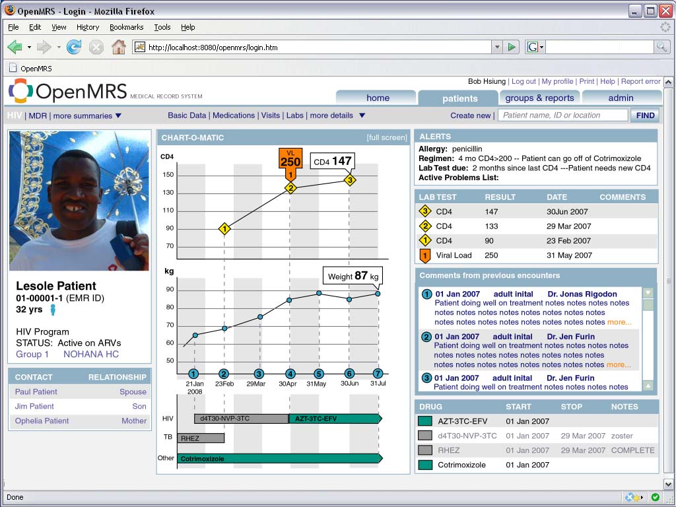Switch to the groups & reports tab
This screenshot has width=676, height=507.
tap(539, 98)
